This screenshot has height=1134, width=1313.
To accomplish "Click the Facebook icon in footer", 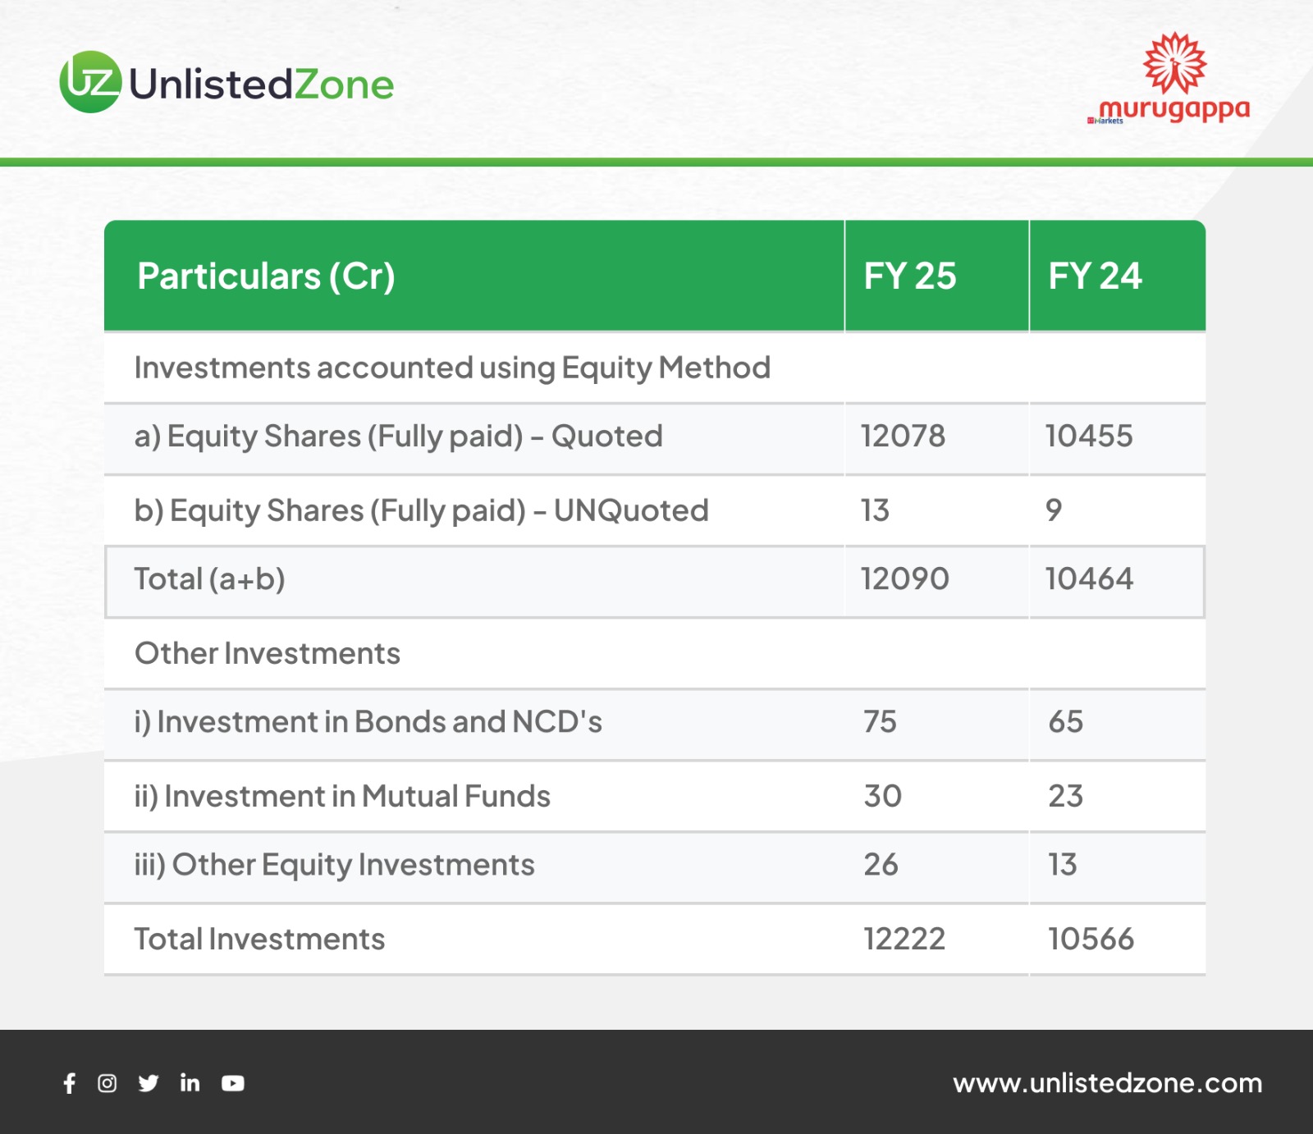I will [x=70, y=1083].
